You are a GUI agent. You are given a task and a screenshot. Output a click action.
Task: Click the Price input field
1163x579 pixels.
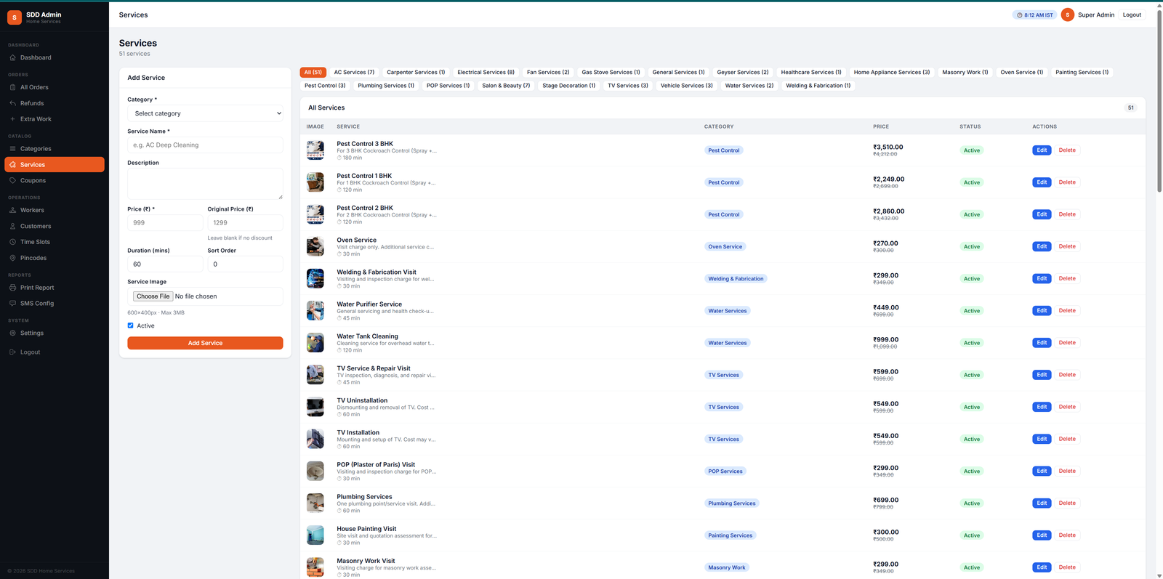point(165,223)
